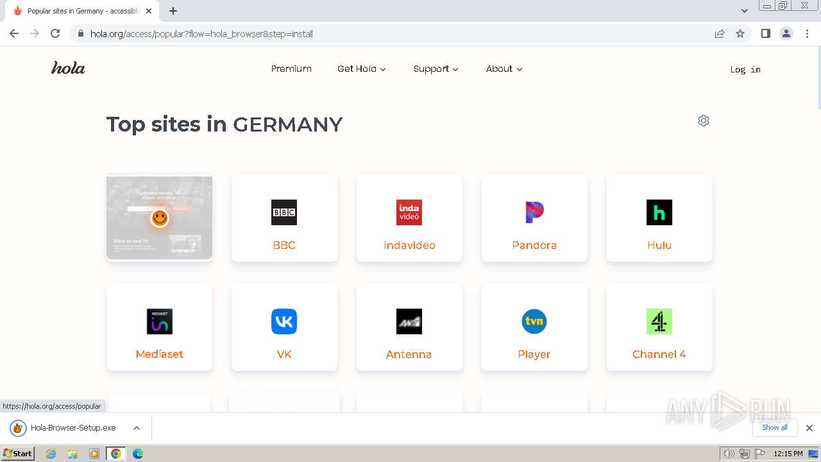Open the Windows Start menu
The width and height of the screenshot is (821, 462).
click(x=17, y=453)
